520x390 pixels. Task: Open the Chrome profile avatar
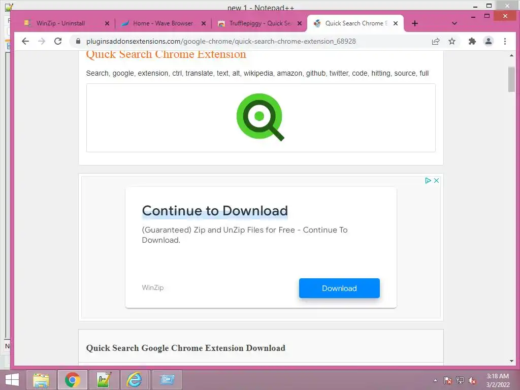point(489,42)
